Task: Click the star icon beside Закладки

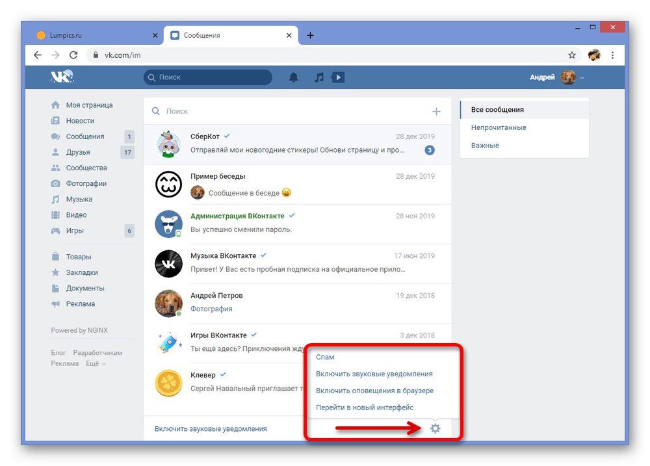Action: point(55,272)
